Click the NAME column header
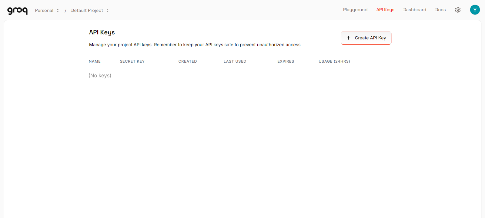This screenshot has height=218, width=485. click(95, 61)
